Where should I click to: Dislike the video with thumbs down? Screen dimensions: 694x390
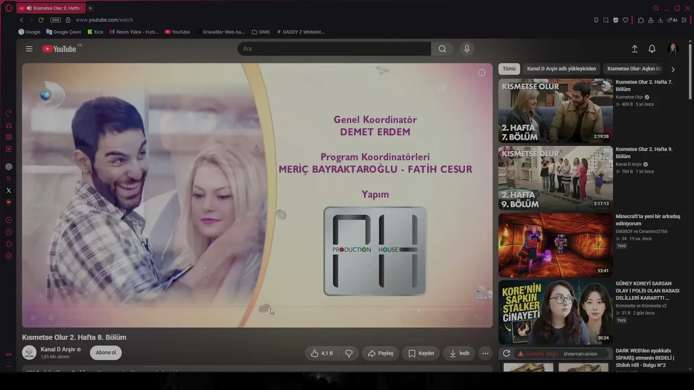(349, 353)
